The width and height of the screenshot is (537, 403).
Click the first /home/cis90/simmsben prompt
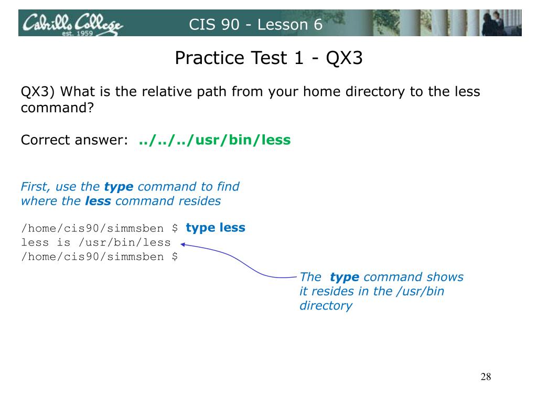[x=92, y=228]
